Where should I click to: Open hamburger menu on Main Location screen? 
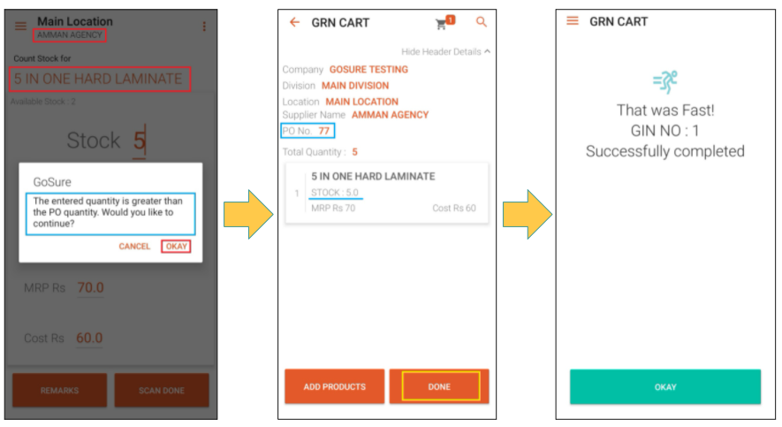20,26
